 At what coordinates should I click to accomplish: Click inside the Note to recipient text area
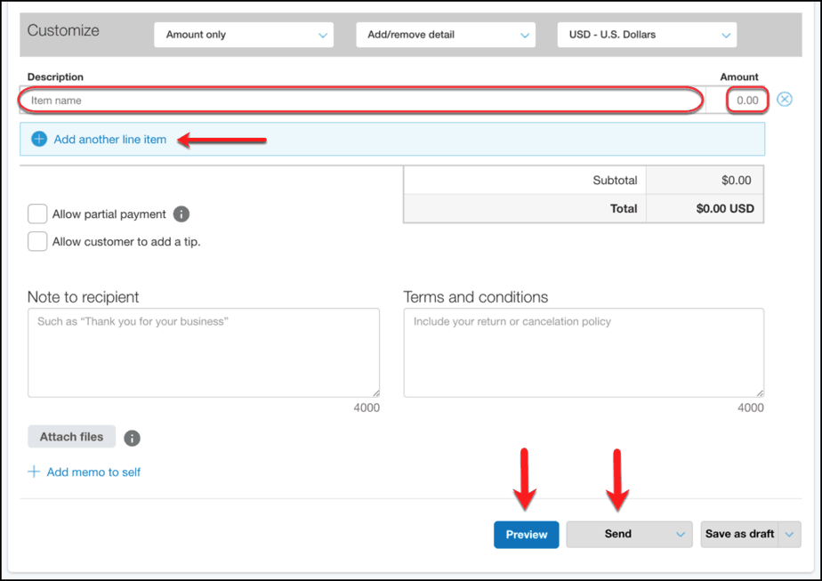203,351
